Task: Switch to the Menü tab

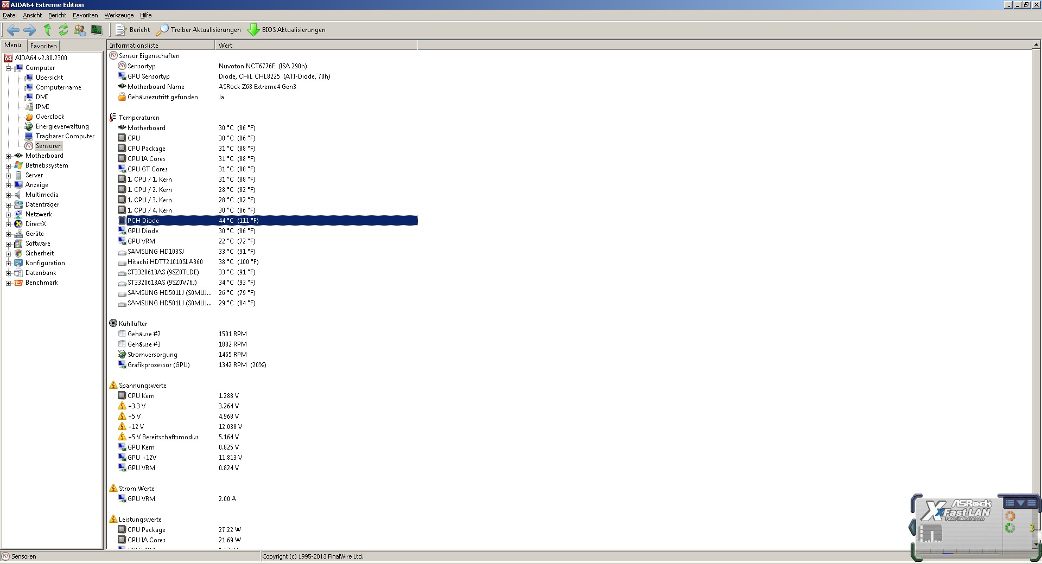Action: click(x=13, y=45)
